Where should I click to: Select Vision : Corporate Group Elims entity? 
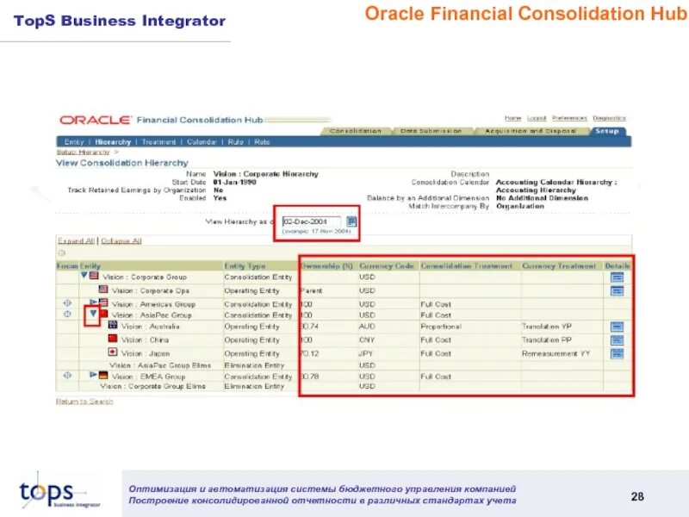click(153, 386)
